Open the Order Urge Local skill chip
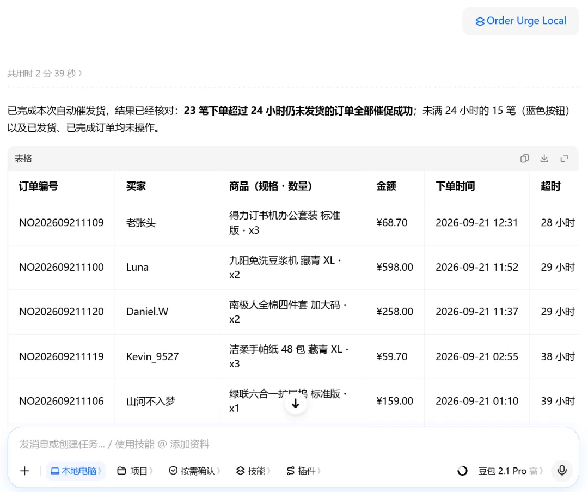 (520, 21)
